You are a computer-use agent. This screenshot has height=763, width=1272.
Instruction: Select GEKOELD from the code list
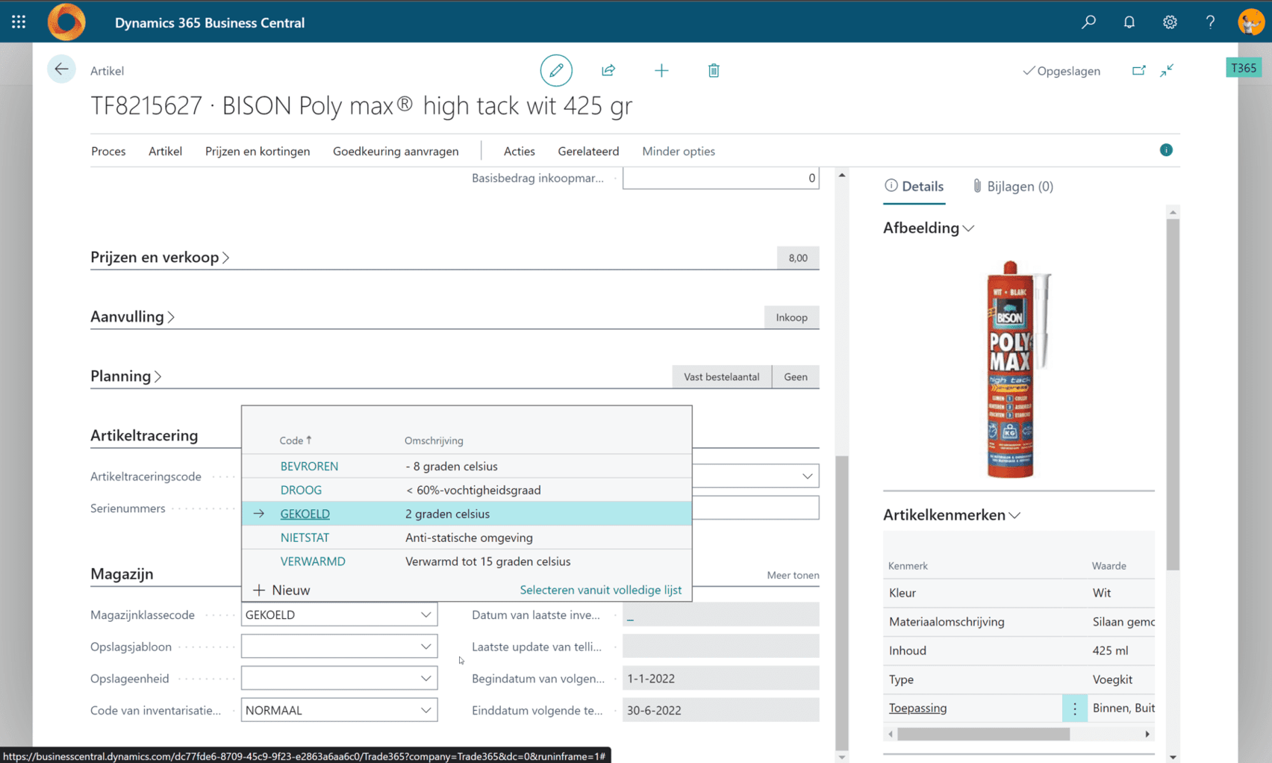pyautogui.click(x=305, y=514)
